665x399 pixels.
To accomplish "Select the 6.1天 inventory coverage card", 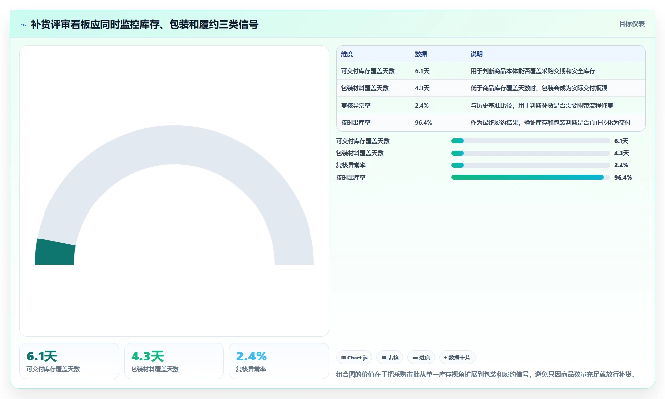I will (x=69, y=361).
